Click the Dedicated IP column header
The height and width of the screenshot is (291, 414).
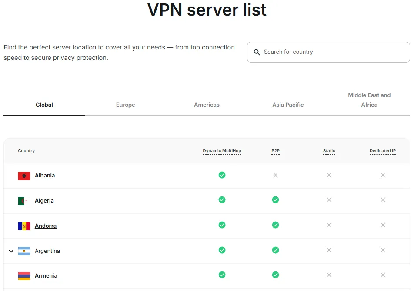(x=383, y=151)
